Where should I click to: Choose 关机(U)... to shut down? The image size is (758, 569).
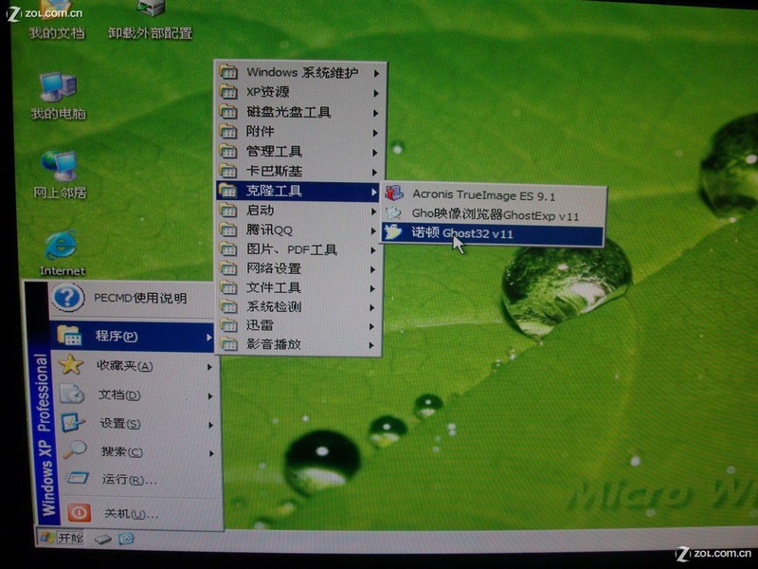(x=136, y=513)
